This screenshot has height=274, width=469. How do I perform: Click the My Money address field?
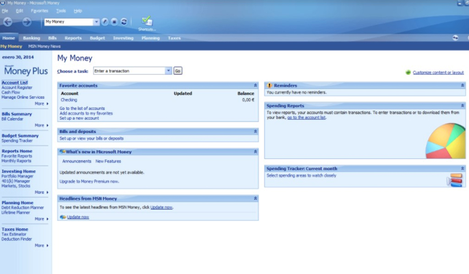click(69, 21)
